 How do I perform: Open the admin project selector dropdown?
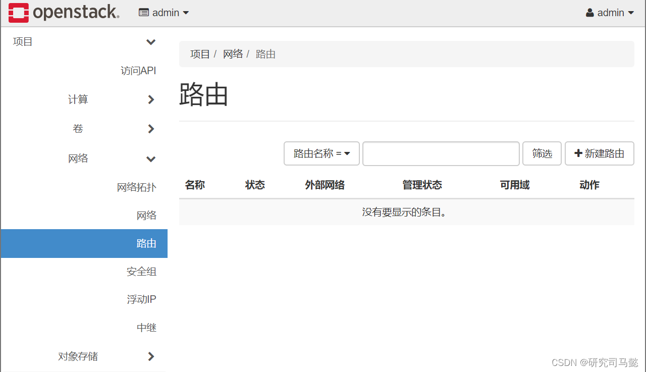(164, 13)
